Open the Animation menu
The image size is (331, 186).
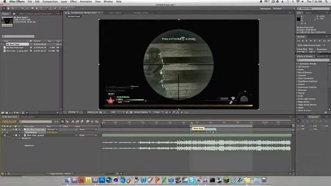pos(86,2)
